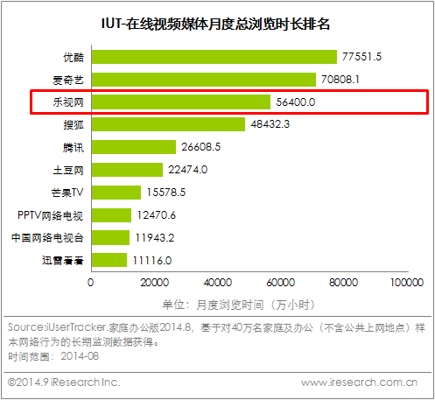This screenshot has width=435, height=400.
Task: Click the 搜狐 category label
Action: pyautogui.click(x=74, y=125)
